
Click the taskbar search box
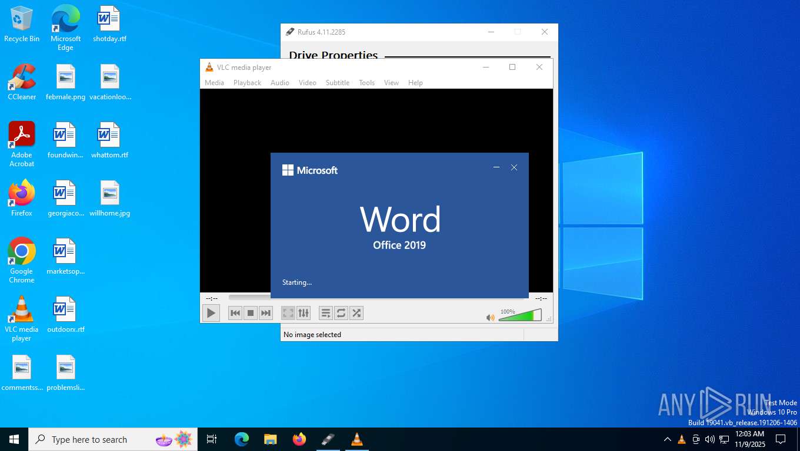[x=113, y=439]
